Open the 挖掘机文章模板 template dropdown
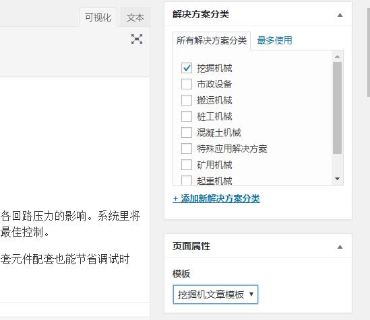Image resolution: width=370 pixels, height=320 pixels. click(216, 294)
